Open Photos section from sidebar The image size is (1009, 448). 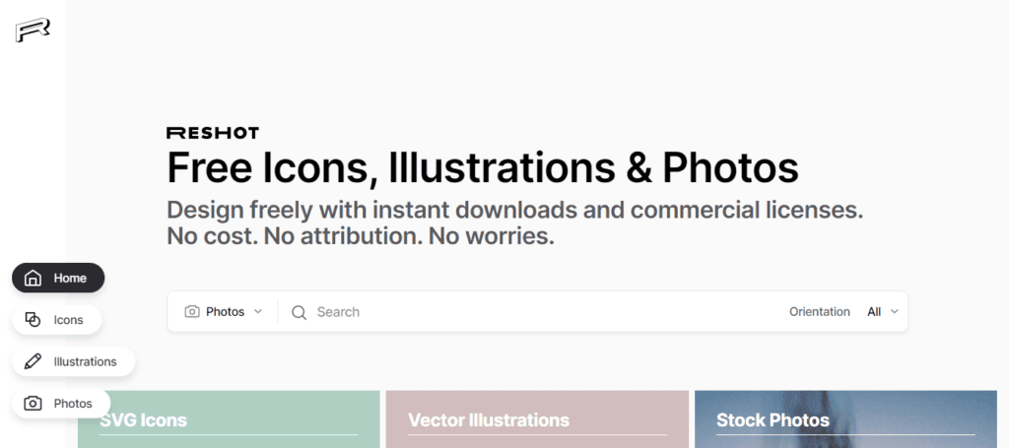[61, 404]
